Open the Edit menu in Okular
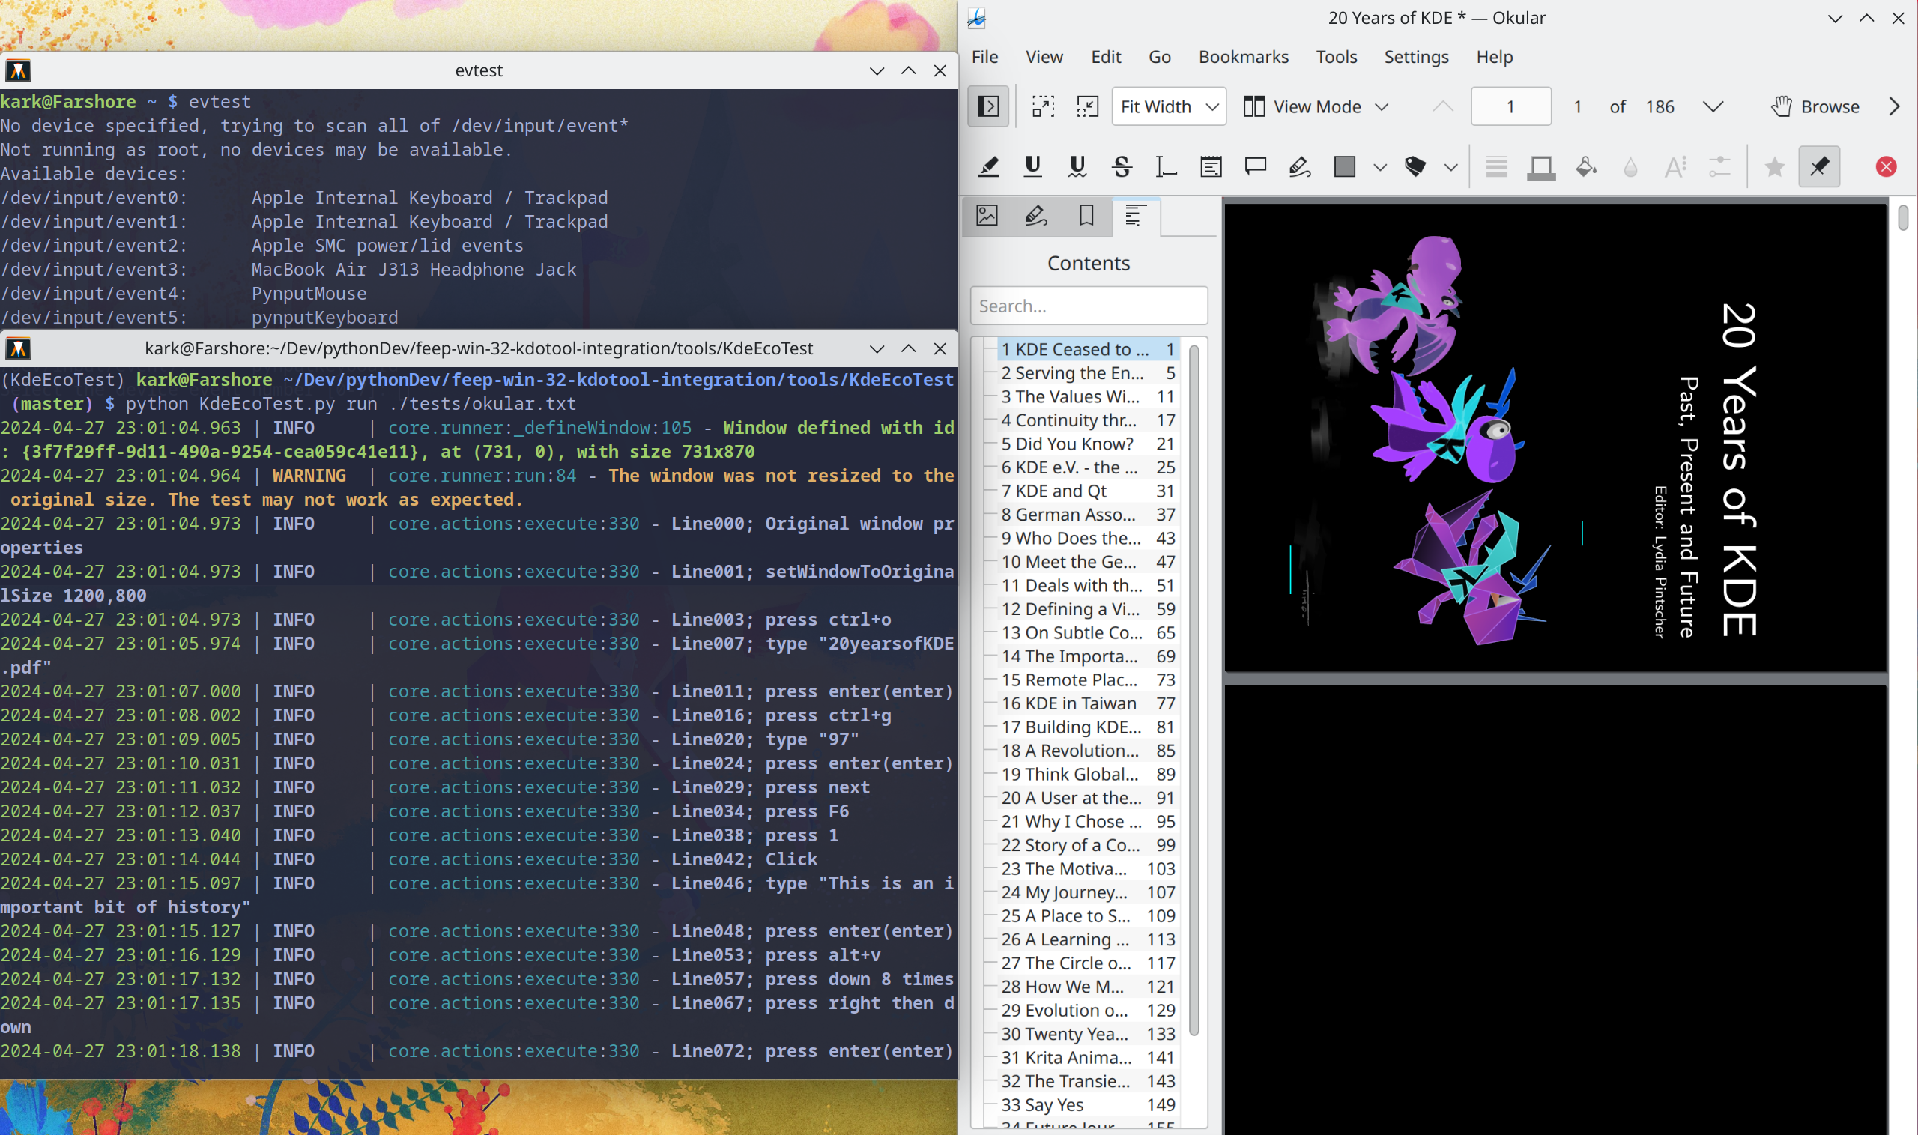Viewport: 1918px width, 1135px height. tap(1106, 57)
